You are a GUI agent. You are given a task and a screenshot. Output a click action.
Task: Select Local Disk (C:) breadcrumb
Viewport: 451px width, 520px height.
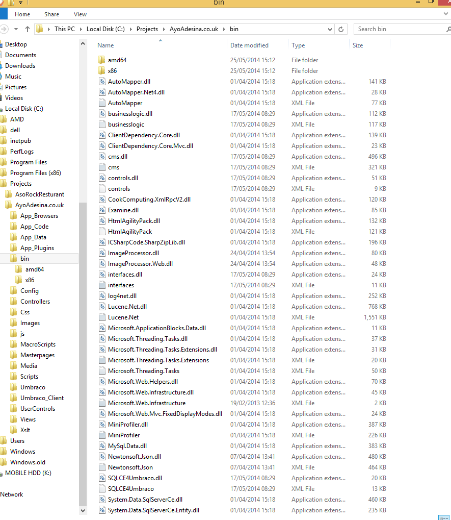pos(105,29)
